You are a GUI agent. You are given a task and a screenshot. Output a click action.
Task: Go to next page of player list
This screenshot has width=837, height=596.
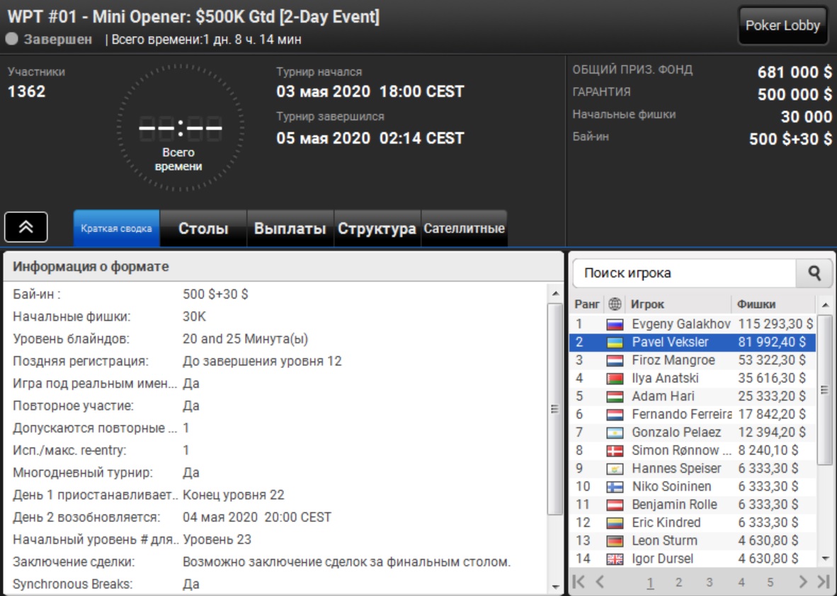pyautogui.click(x=803, y=582)
